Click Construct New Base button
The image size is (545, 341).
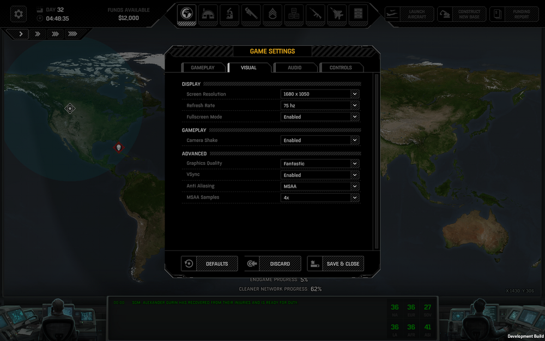click(x=462, y=14)
